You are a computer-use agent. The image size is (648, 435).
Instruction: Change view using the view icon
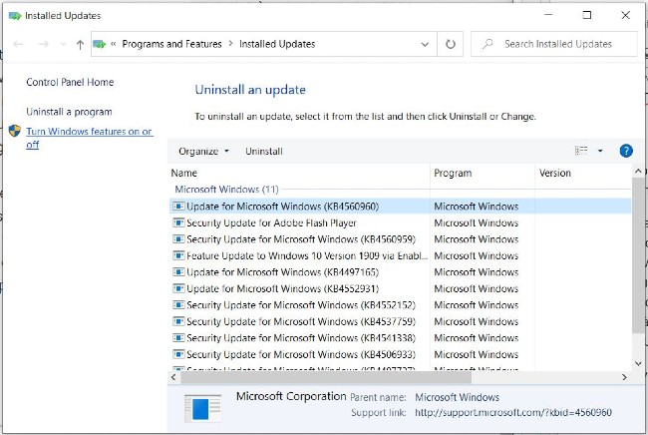[x=581, y=151]
